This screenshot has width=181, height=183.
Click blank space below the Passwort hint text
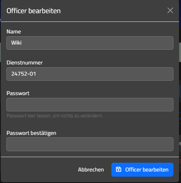(x=90, y=125)
